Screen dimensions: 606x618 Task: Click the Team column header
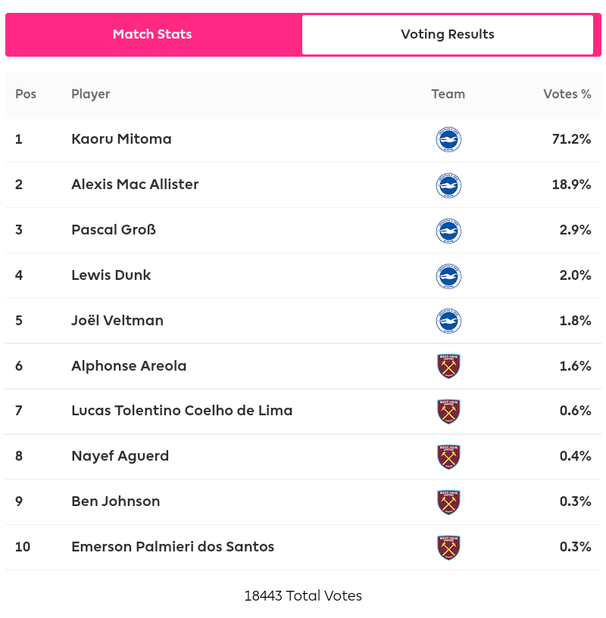[448, 95]
